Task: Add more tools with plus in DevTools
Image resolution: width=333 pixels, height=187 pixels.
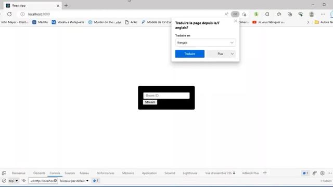Action: [265, 173]
